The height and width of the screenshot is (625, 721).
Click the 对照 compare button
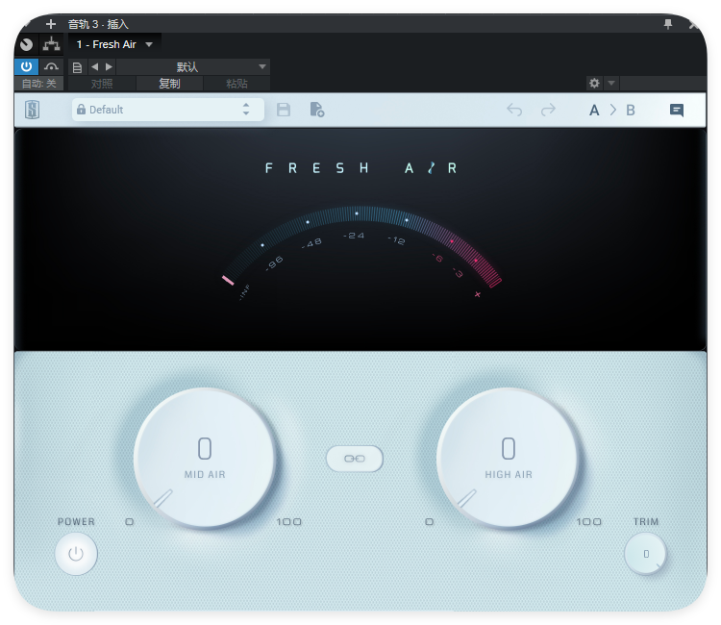click(x=102, y=84)
